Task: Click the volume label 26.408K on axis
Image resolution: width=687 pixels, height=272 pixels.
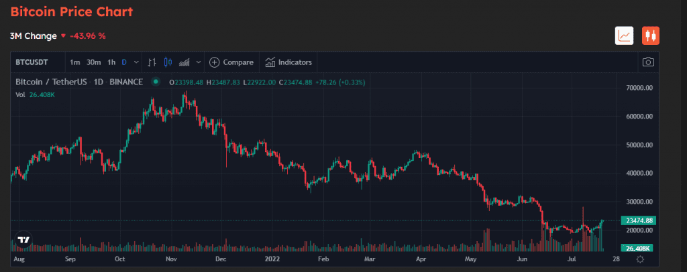Action: tap(639, 249)
